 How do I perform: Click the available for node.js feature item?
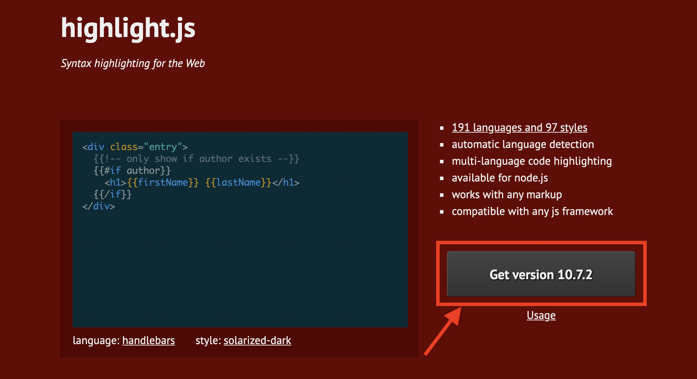[500, 178]
